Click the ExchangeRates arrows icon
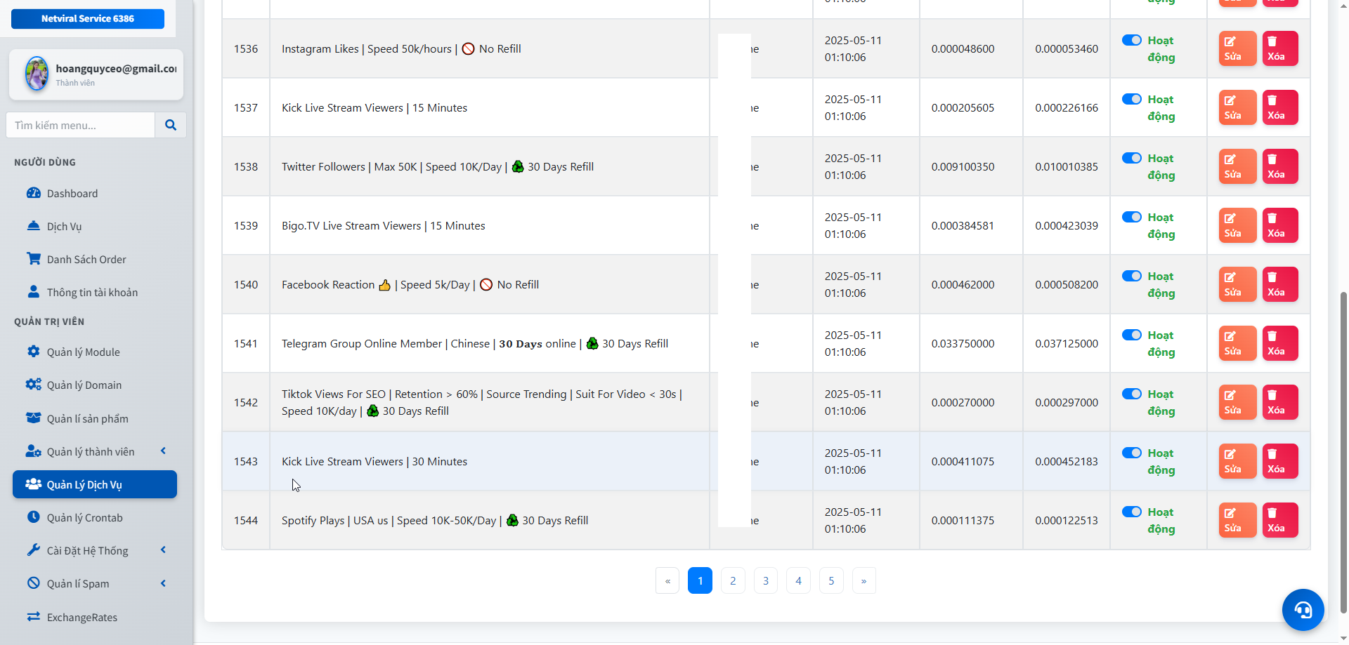 click(x=33, y=617)
